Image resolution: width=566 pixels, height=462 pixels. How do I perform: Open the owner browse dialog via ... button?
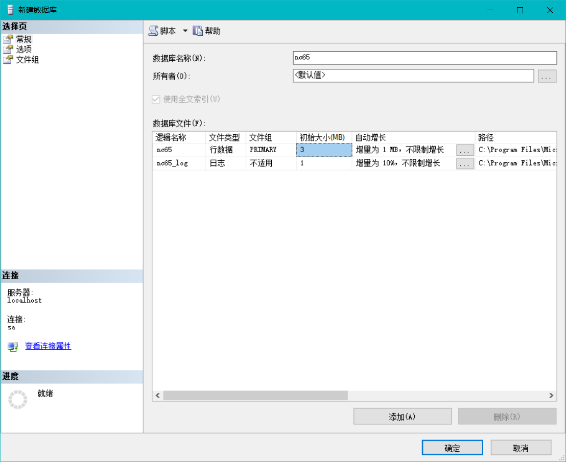click(x=547, y=76)
